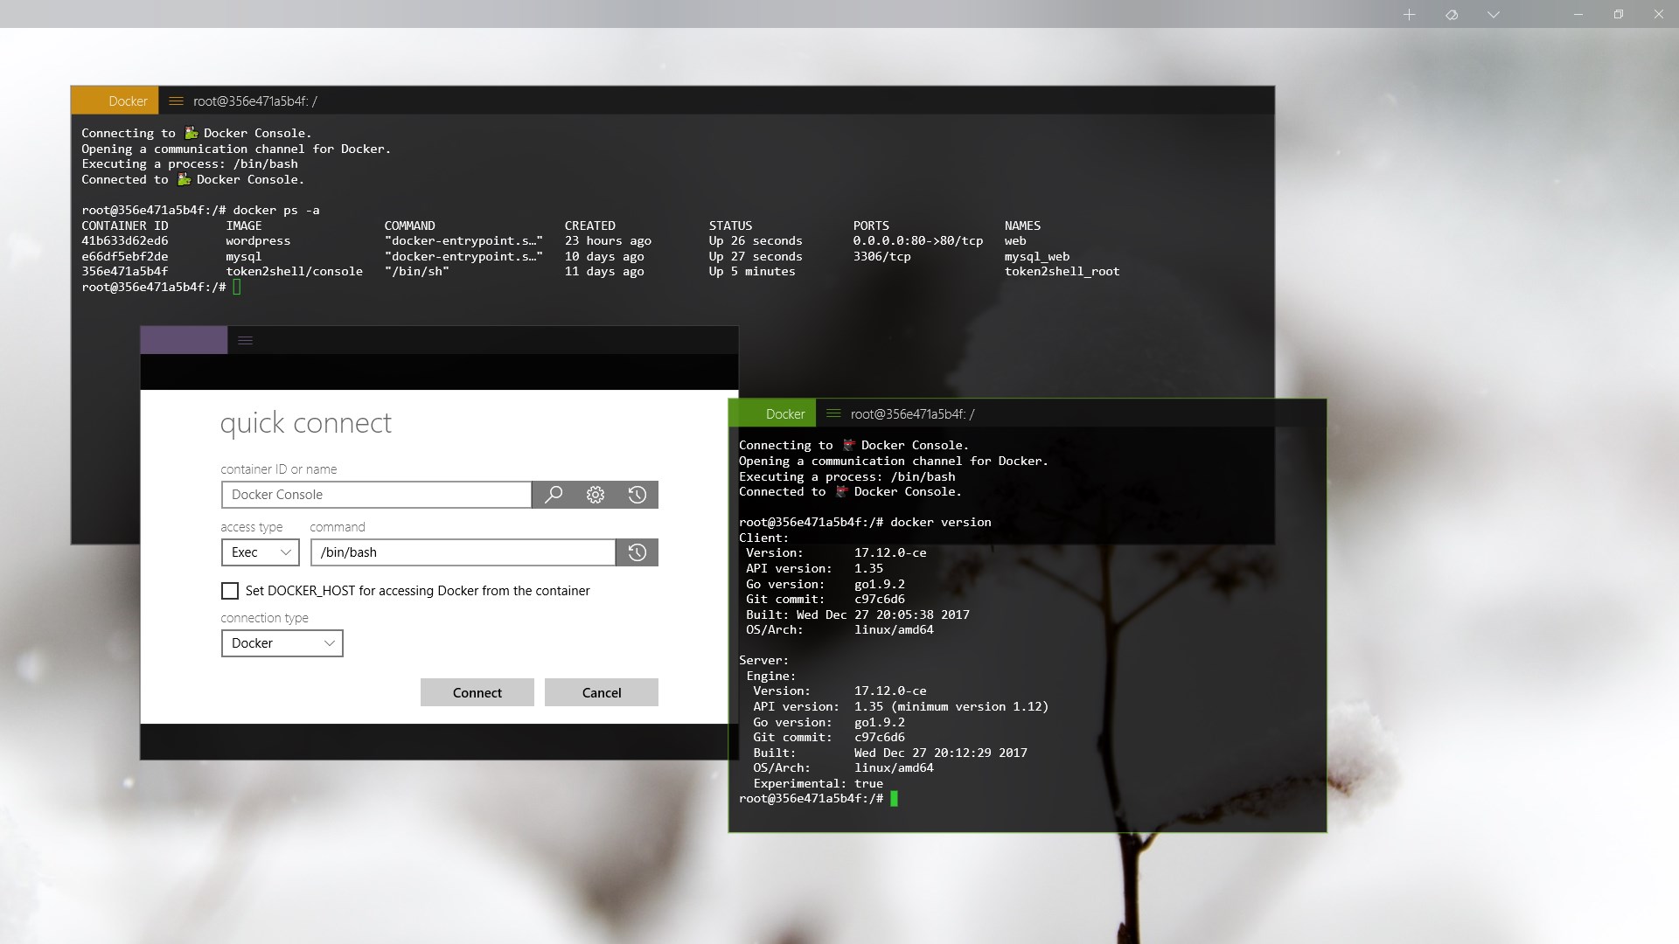Select the orange Docker tab
Image resolution: width=1679 pixels, height=944 pixels.
(x=115, y=101)
